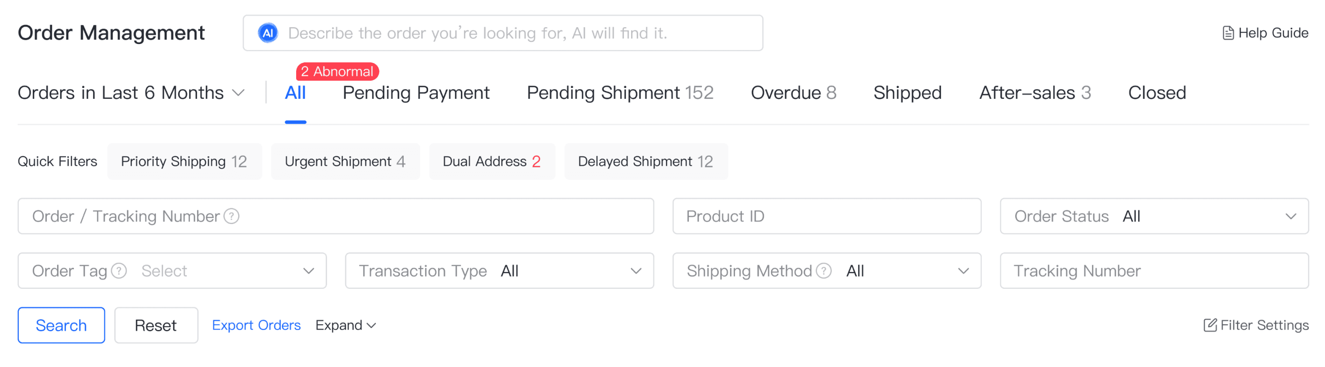Toggle the Priority Shipping quick filter

tap(184, 161)
